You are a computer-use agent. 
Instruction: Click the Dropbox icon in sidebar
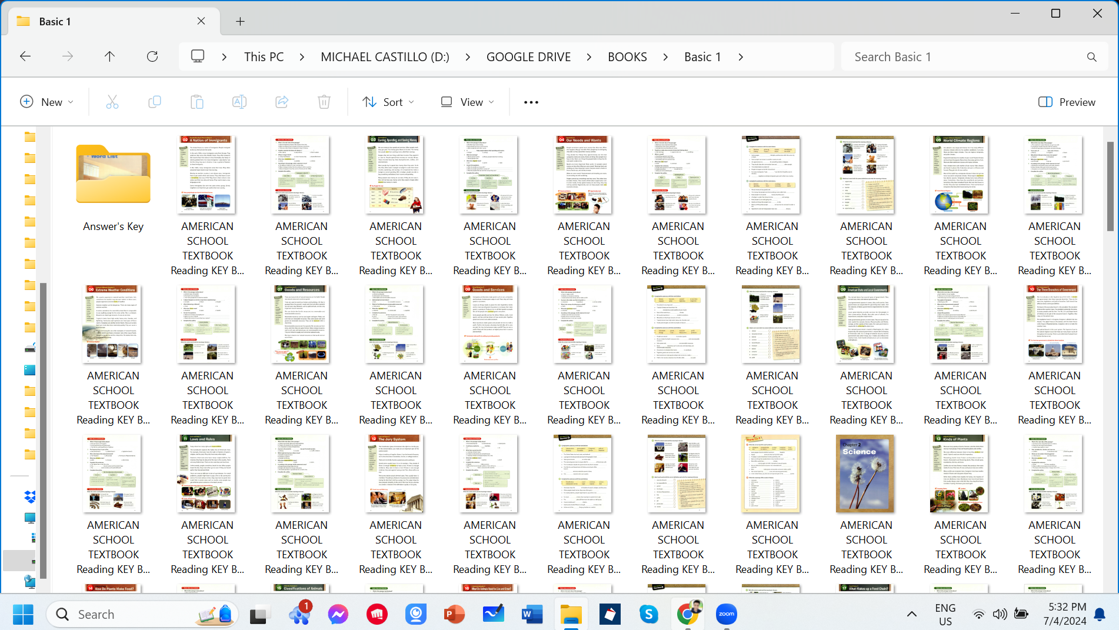click(x=30, y=497)
